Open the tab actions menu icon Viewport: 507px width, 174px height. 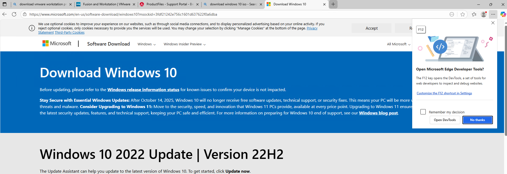[x=5, y=4]
